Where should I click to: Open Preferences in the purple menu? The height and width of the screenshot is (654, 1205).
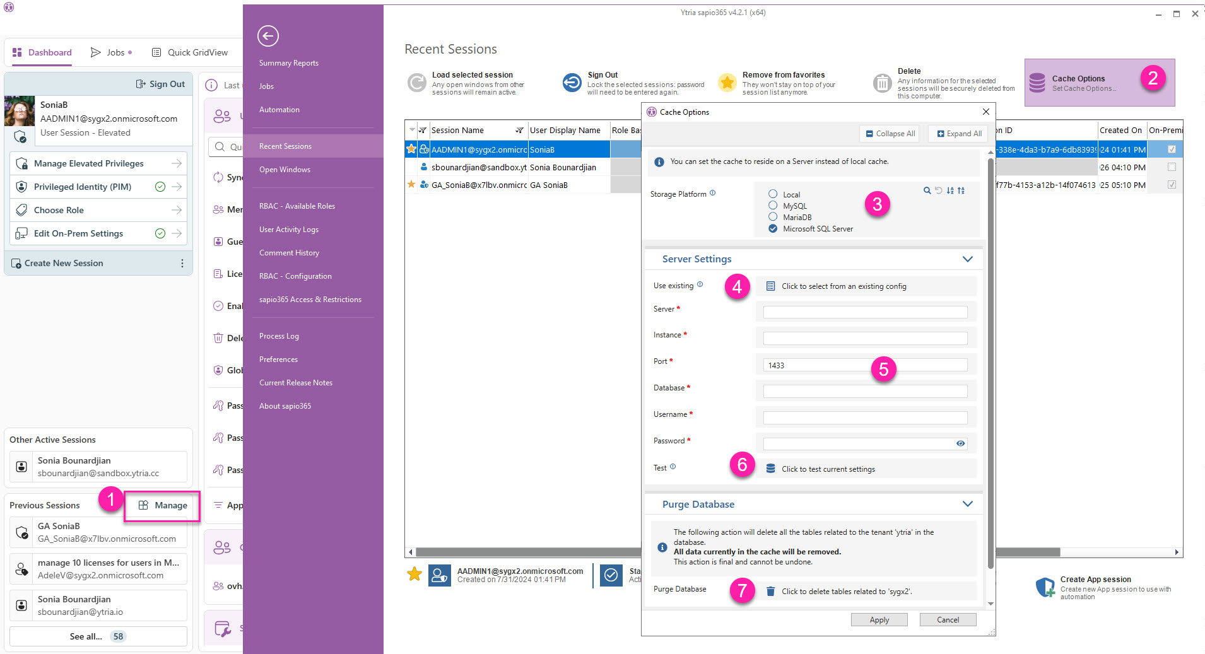pos(278,359)
